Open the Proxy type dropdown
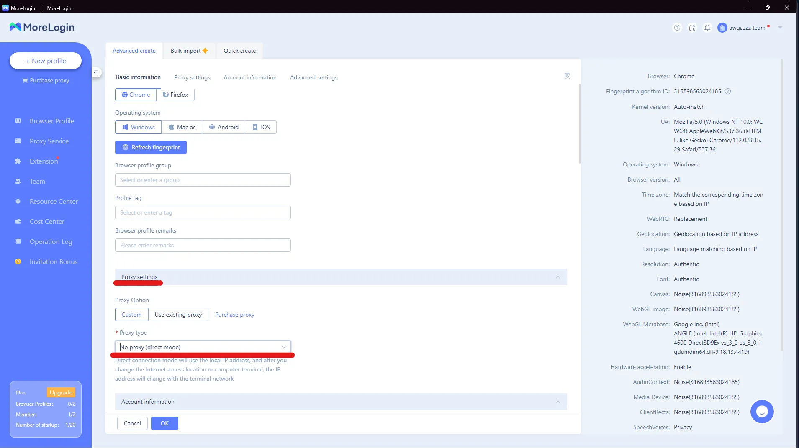Image resolution: width=799 pixels, height=448 pixels. click(203, 347)
